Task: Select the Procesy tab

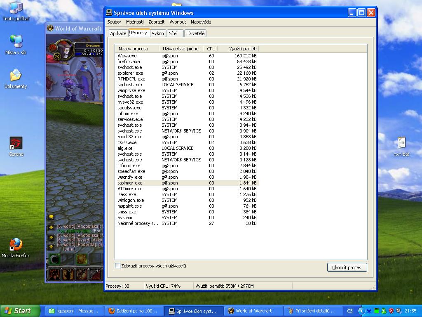Action: tap(139, 33)
